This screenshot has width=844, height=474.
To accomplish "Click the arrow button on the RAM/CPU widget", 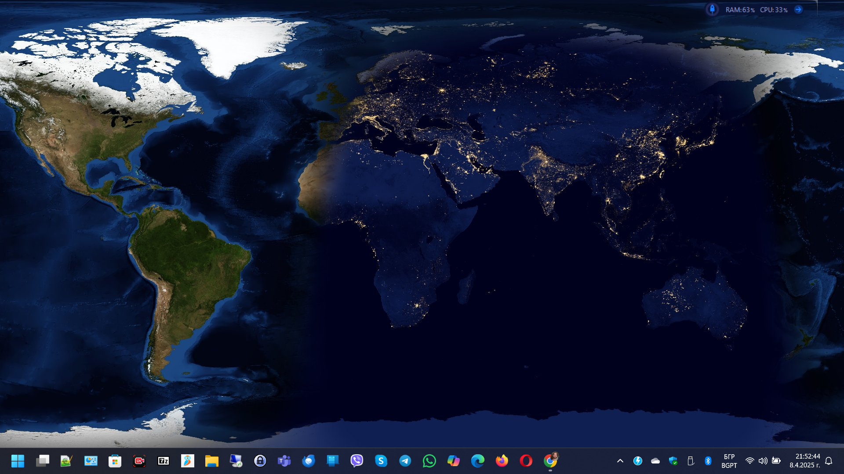I will (x=798, y=9).
